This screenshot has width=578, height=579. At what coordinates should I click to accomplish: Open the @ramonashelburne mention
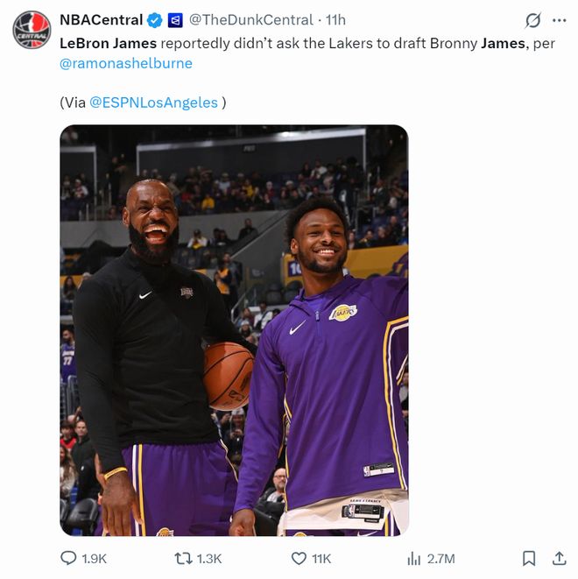point(126,63)
